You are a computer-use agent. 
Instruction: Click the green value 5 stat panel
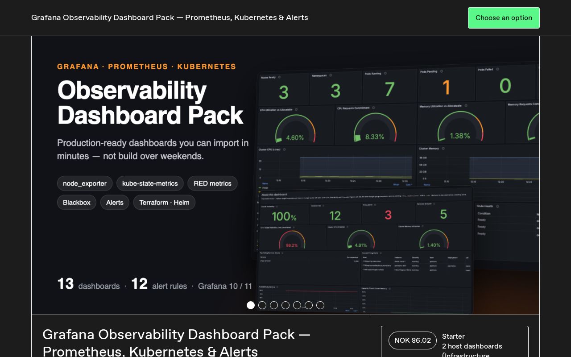(443, 214)
